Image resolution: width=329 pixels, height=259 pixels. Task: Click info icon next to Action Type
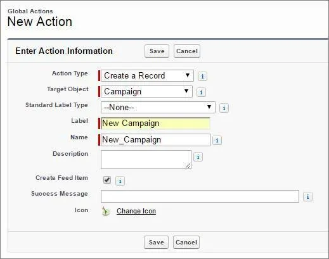(x=202, y=76)
